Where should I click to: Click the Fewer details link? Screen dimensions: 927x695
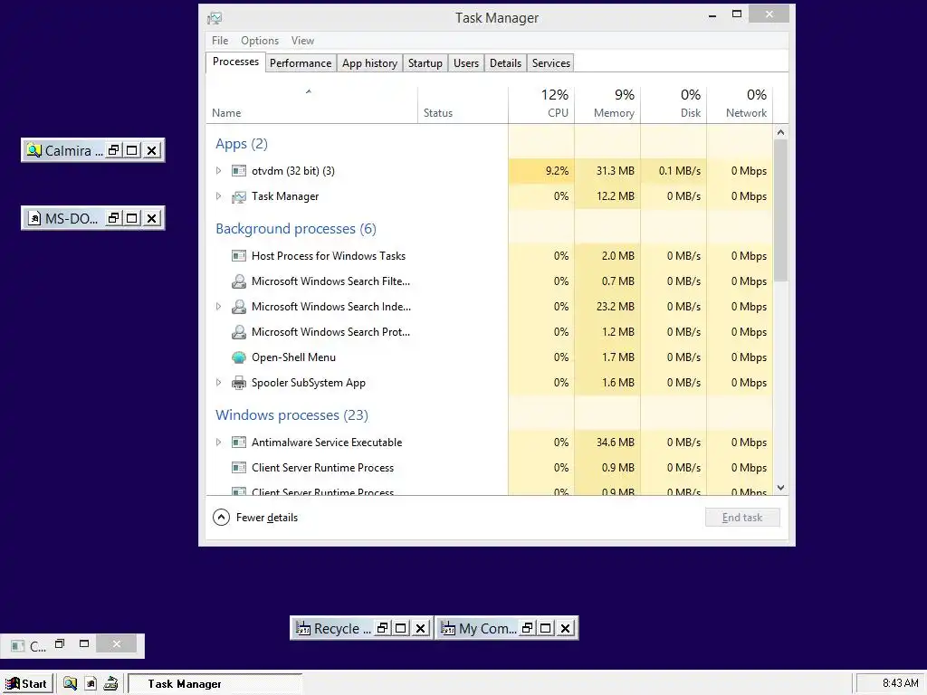pos(267,518)
